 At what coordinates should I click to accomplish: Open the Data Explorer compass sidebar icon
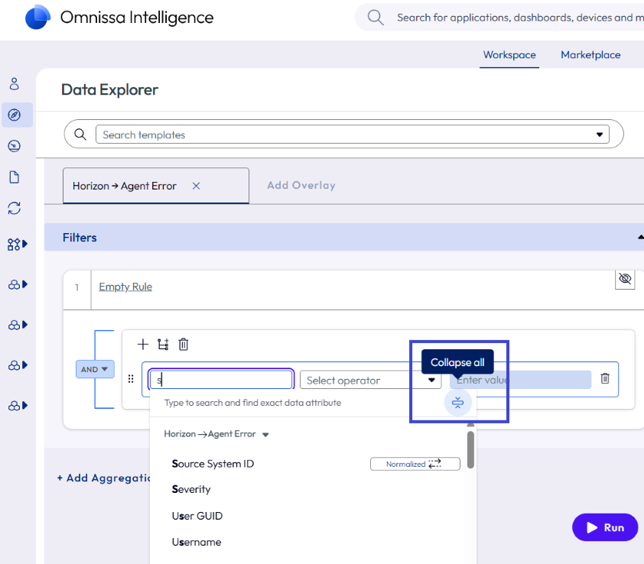[x=15, y=115]
